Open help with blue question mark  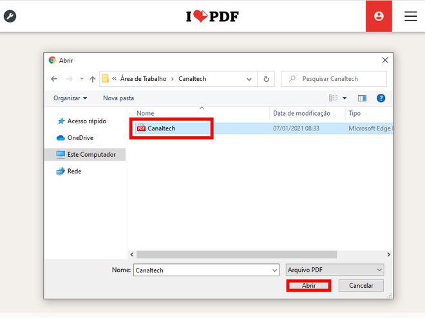(x=381, y=98)
